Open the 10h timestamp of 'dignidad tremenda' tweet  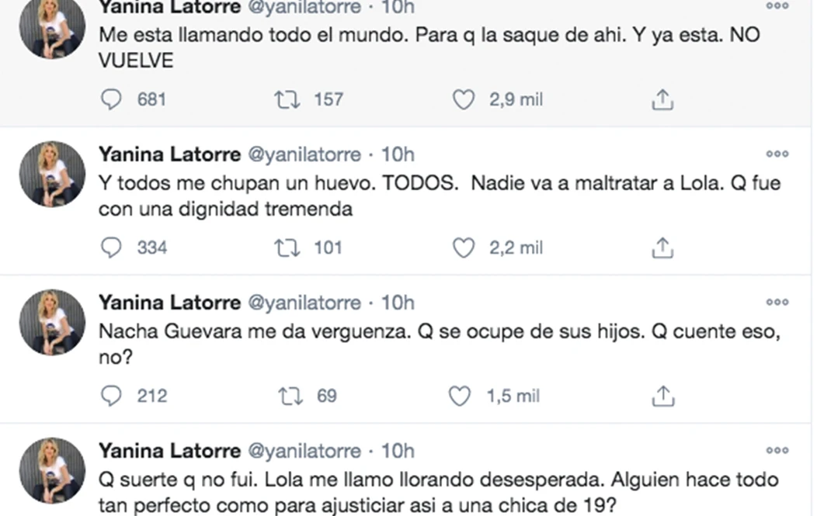point(398,154)
